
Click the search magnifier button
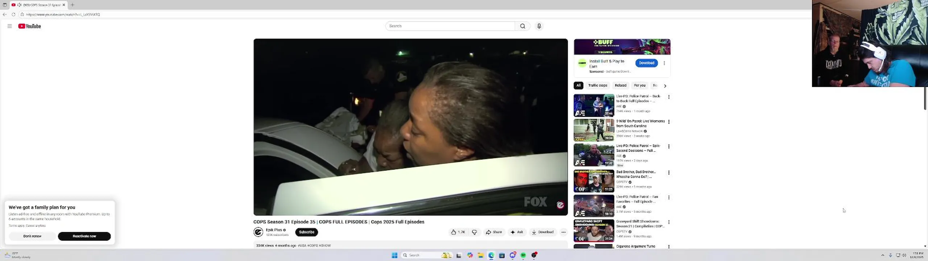point(522,26)
